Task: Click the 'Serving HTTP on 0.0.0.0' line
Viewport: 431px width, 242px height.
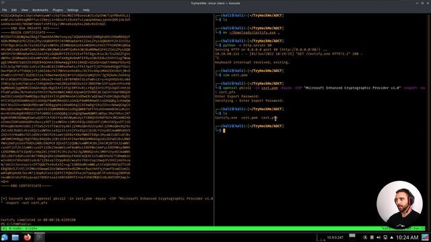Action: point(271,50)
